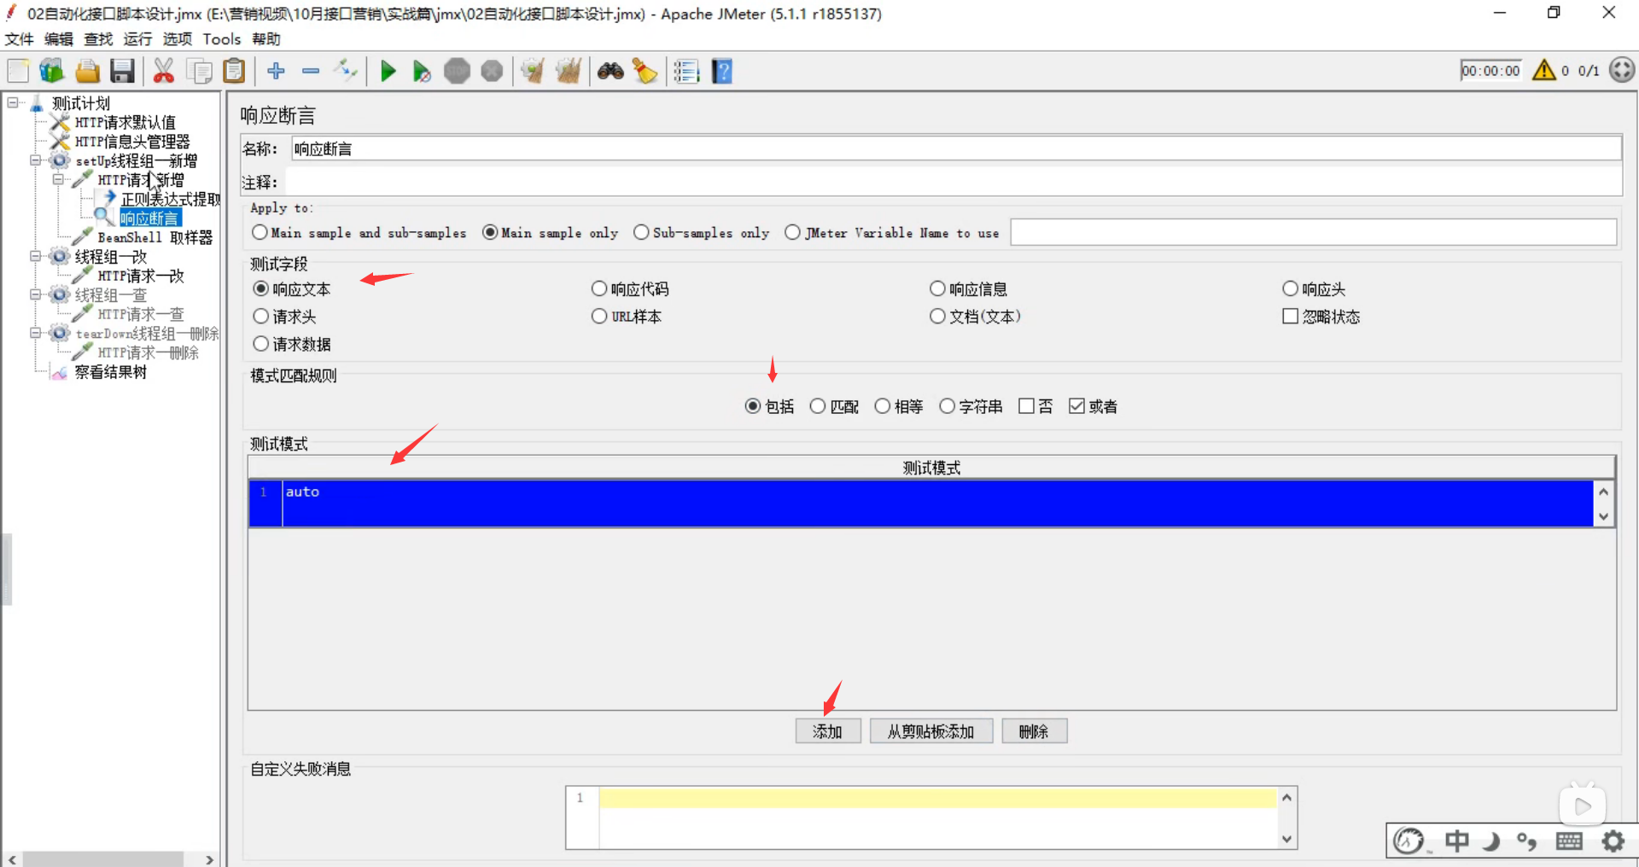Click the IME keyboard icon
This screenshot has height=867, width=1639.
(x=1569, y=841)
